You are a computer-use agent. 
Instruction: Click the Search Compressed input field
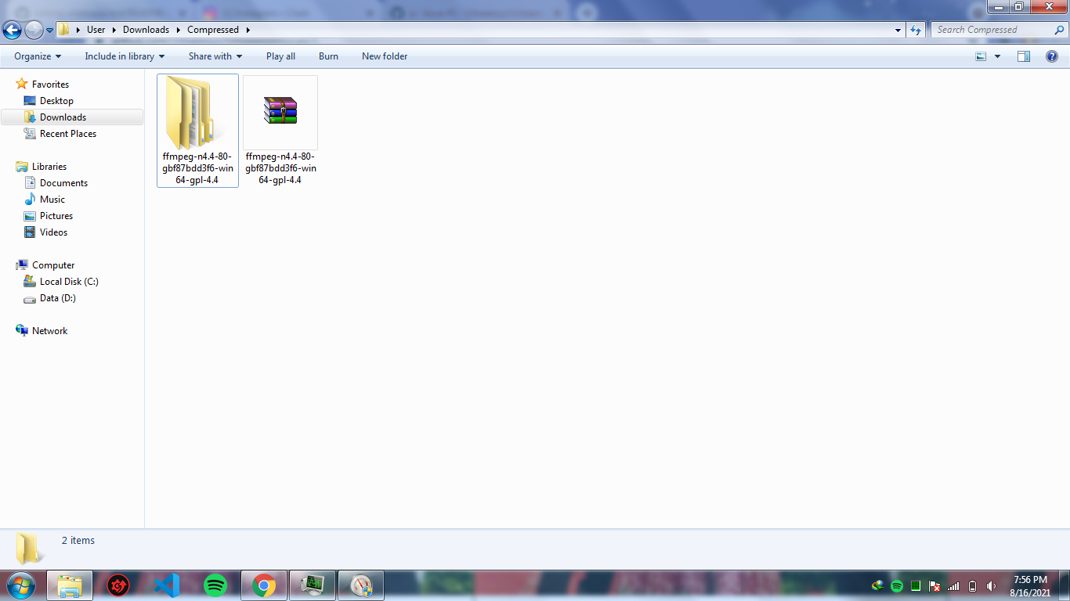[x=993, y=30]
